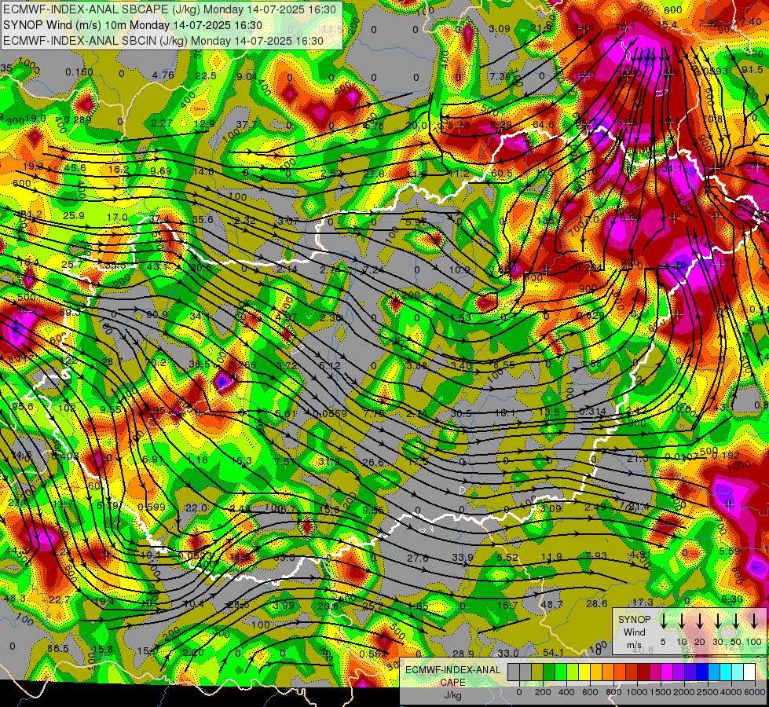The width and height of the screenshot is (769, 707).
Task: Pick the olive swatch in CAPE legend
Action: [537, 672]
